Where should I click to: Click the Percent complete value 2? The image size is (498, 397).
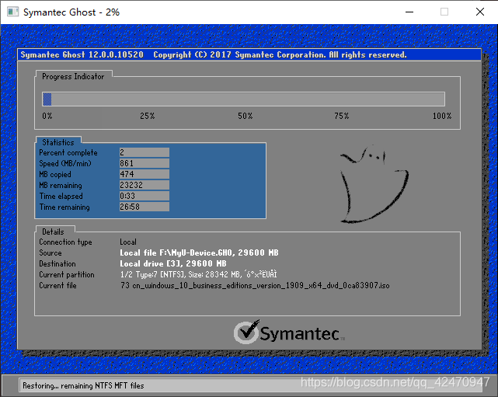(145, 152)
